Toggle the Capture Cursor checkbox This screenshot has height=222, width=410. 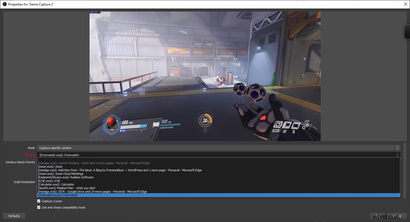tap(39, 201)
